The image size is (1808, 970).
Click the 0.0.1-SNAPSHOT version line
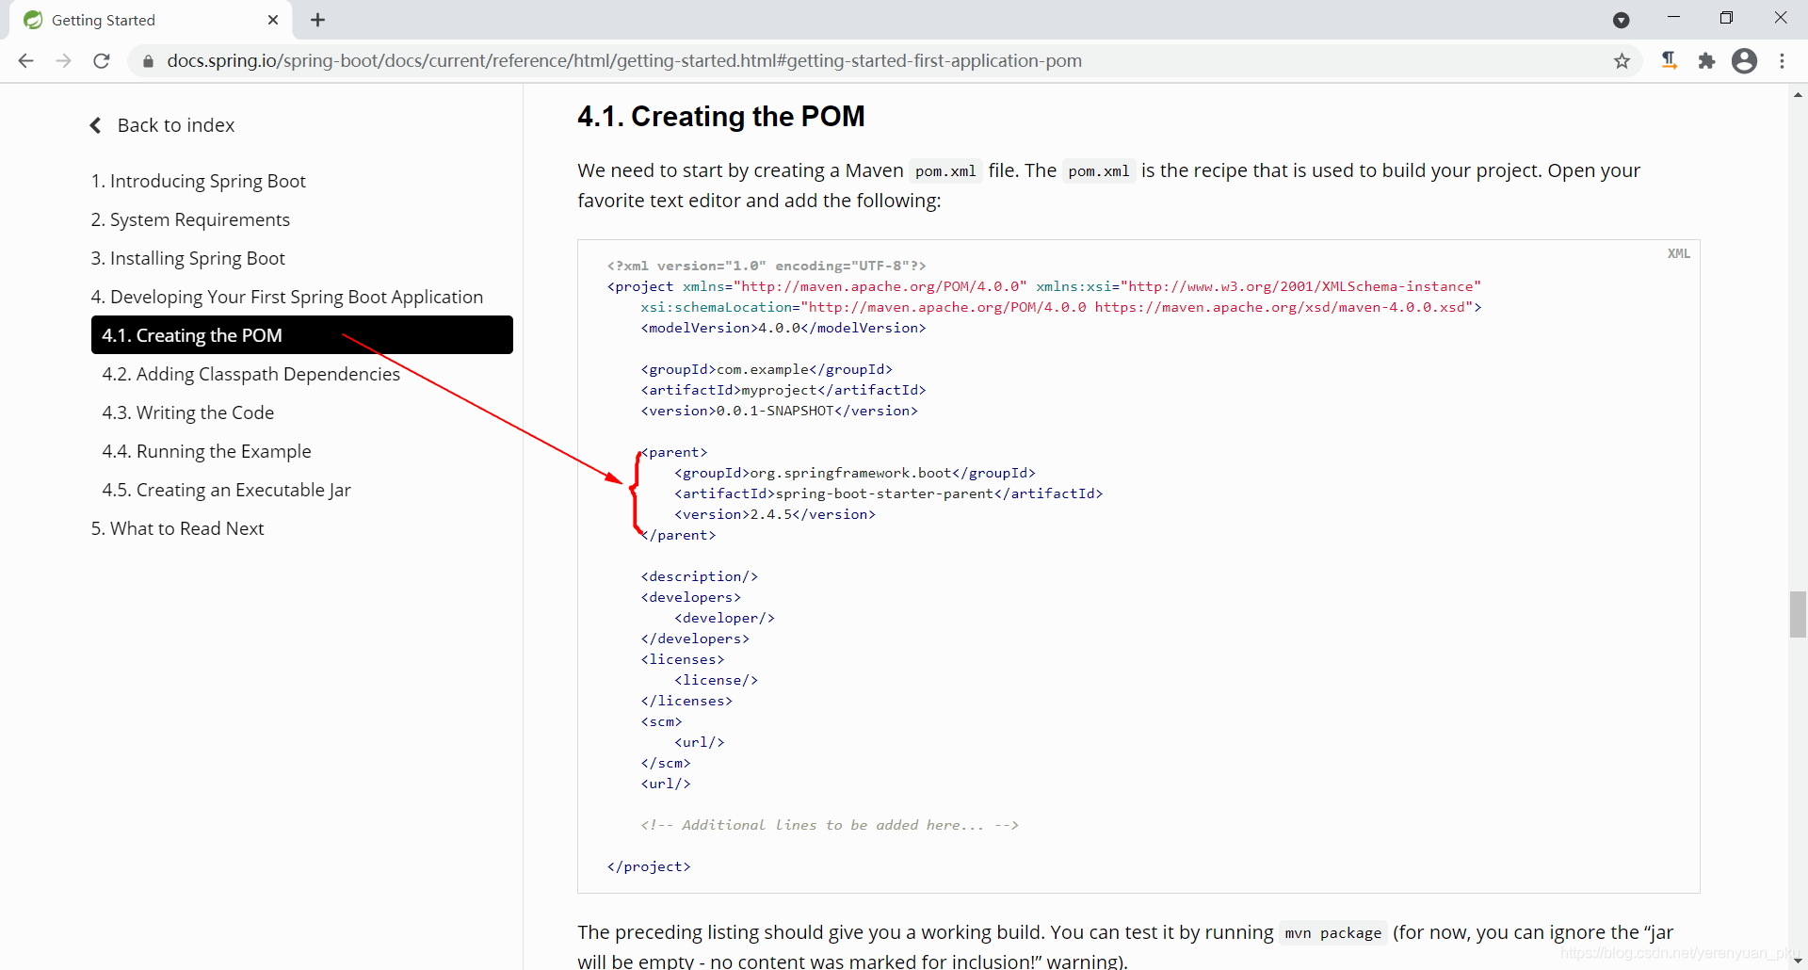pyautogui.click(x=779, y=411)
